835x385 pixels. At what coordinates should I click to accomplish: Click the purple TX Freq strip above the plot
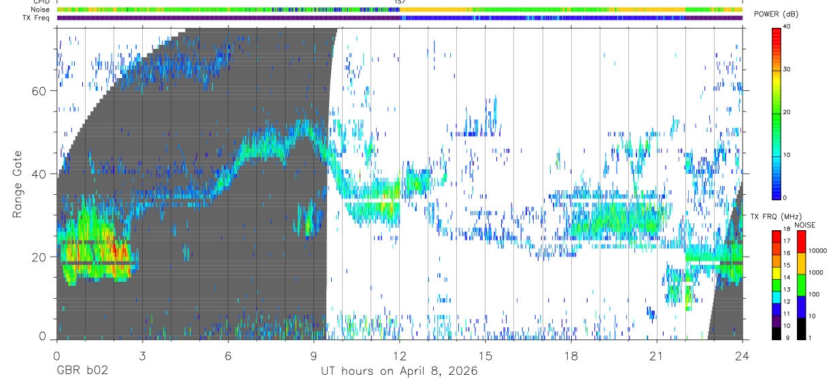[x=400, y=18]
